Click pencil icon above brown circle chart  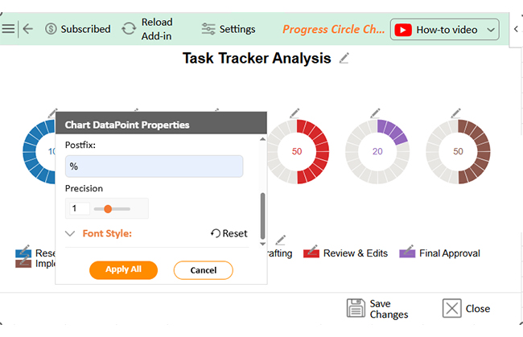456,113
